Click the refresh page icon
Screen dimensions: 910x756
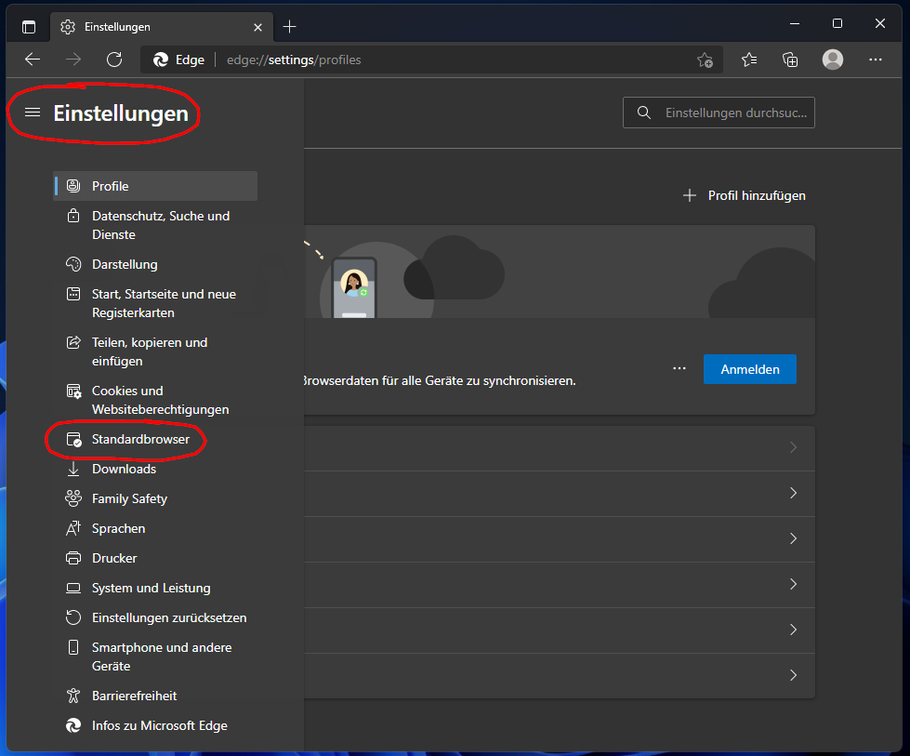[114, 60]
